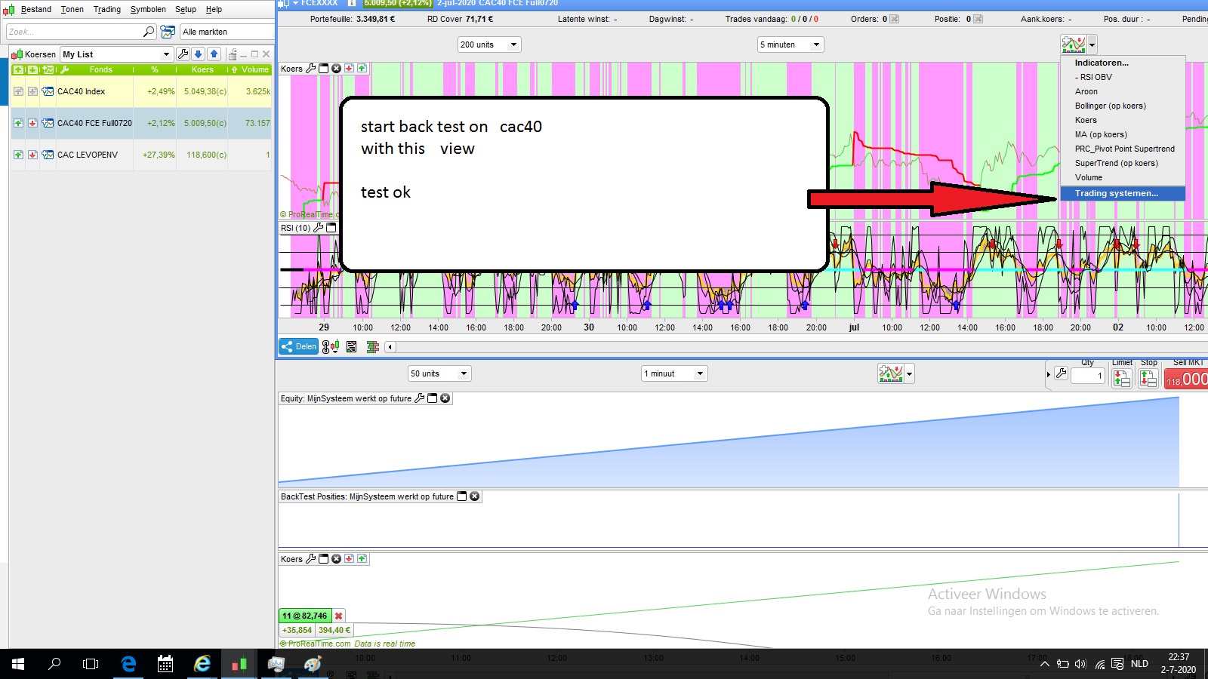Expand the top chart indicator dropdown arrow
Viewport: 1208px width, 679px height.
pyautogui.click(x=1092, y=45)
